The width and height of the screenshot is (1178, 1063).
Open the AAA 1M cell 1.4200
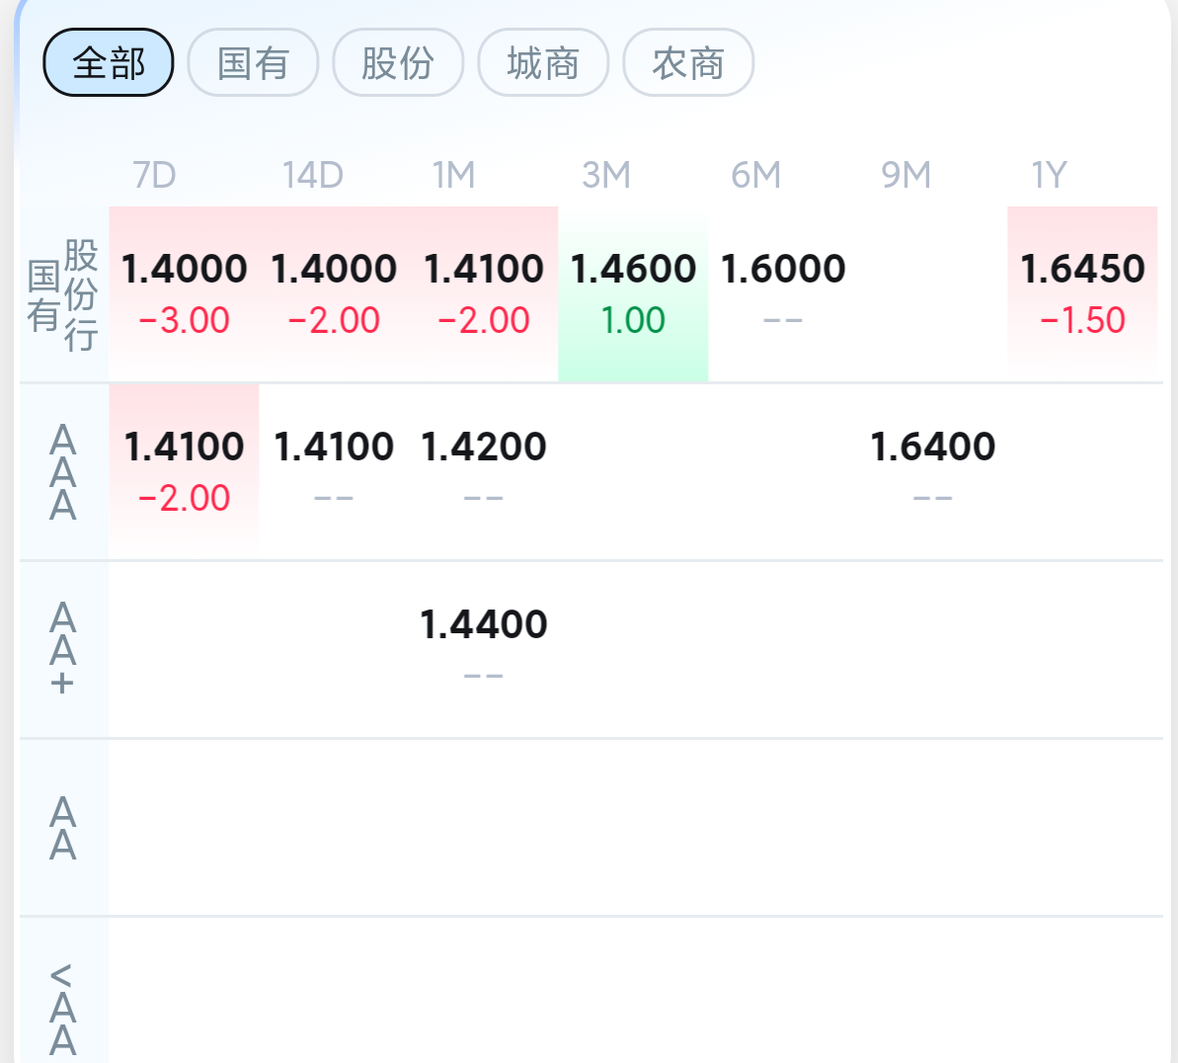pos(483,472)
